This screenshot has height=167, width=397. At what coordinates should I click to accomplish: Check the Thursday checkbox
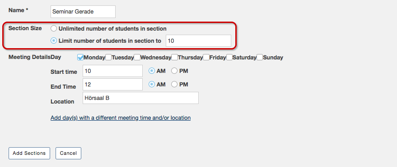click(174, 58)
